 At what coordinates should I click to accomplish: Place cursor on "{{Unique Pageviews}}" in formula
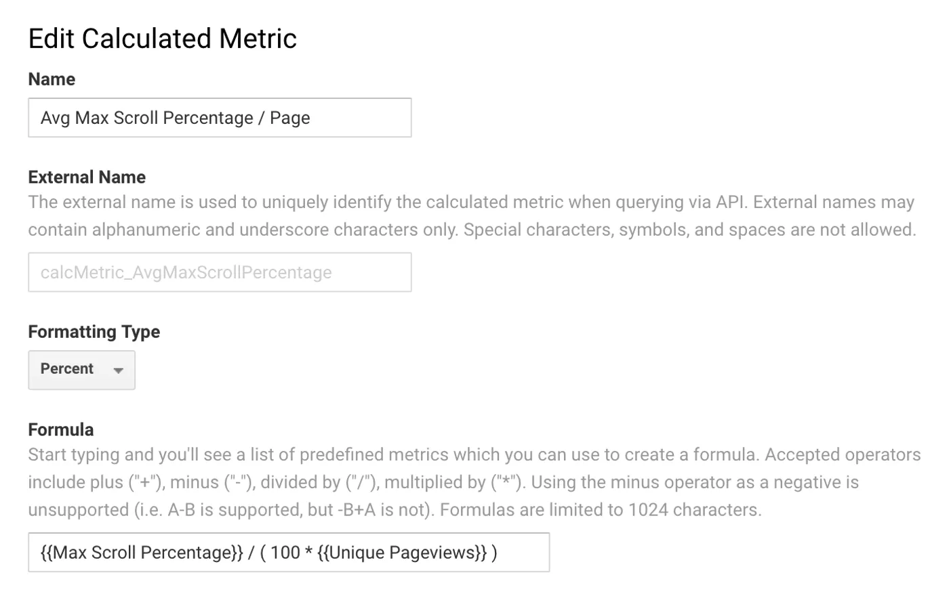click(402, 553)
